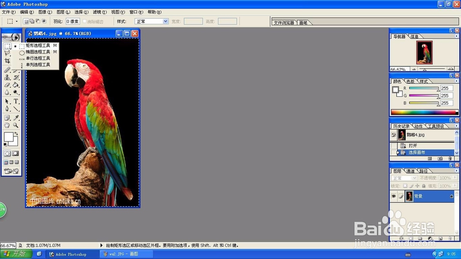Switch to the 动作 tab

coord(419,126)
